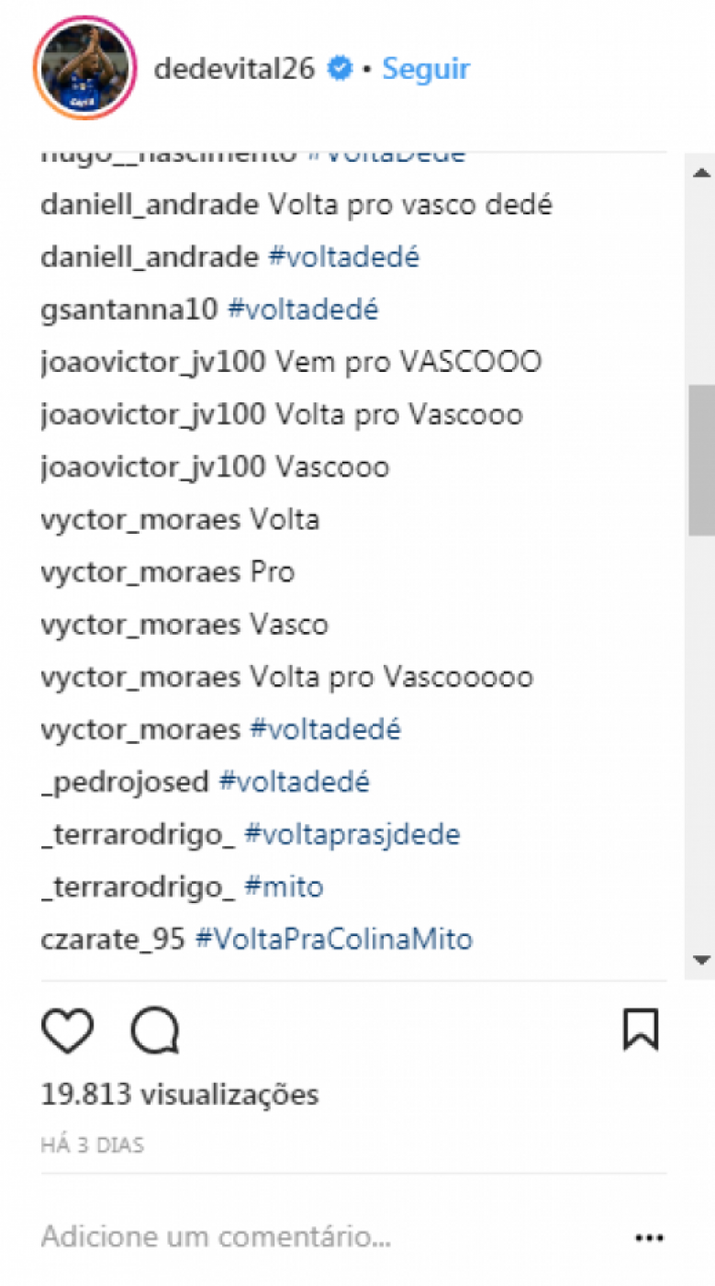Click the comments scrollbar thumb
This screenshot has width=715, height=1286.
coord(702,459)
